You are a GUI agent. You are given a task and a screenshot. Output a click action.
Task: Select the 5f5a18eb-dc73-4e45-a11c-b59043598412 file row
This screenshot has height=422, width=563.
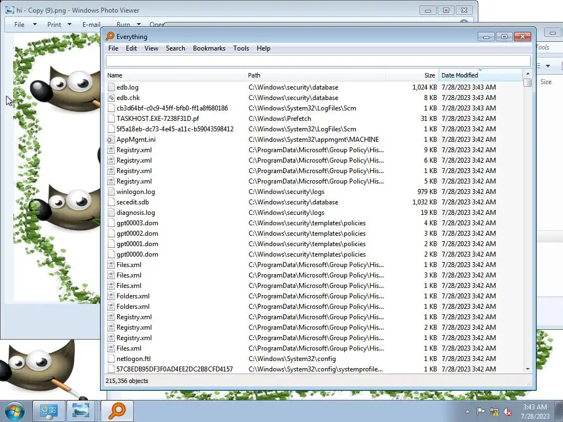tap(314, 129)
